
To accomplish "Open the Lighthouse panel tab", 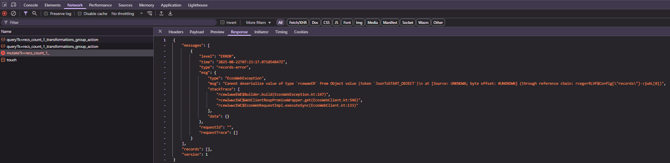I will 198,5.
